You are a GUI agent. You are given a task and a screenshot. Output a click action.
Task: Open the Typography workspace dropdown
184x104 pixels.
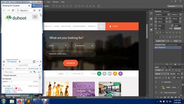click(175, 6)
